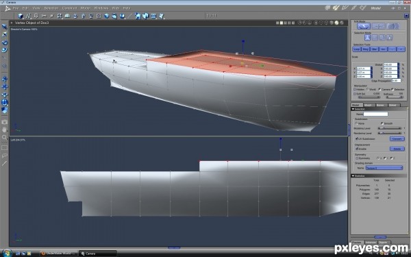Select the cube primitive tool in top toolbar

coord(20,16)
